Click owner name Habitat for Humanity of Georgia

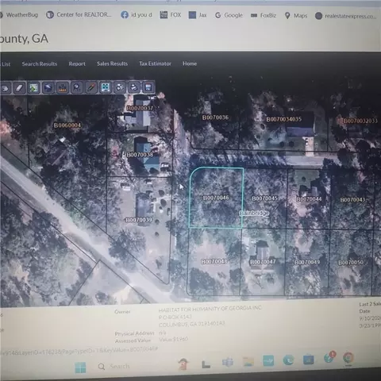click(x=210, y=309)
